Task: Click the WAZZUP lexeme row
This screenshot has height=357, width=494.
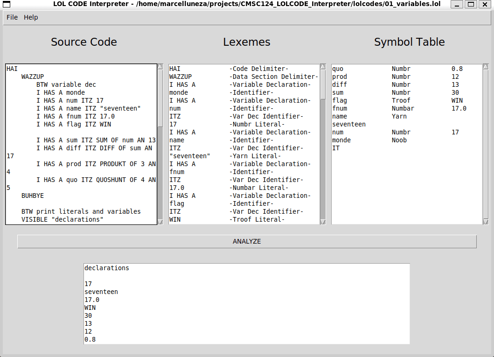Action: [244, 77]
